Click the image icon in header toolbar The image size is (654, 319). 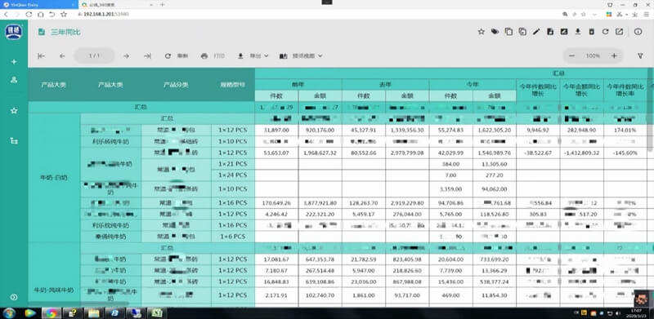tap(564, 32)
